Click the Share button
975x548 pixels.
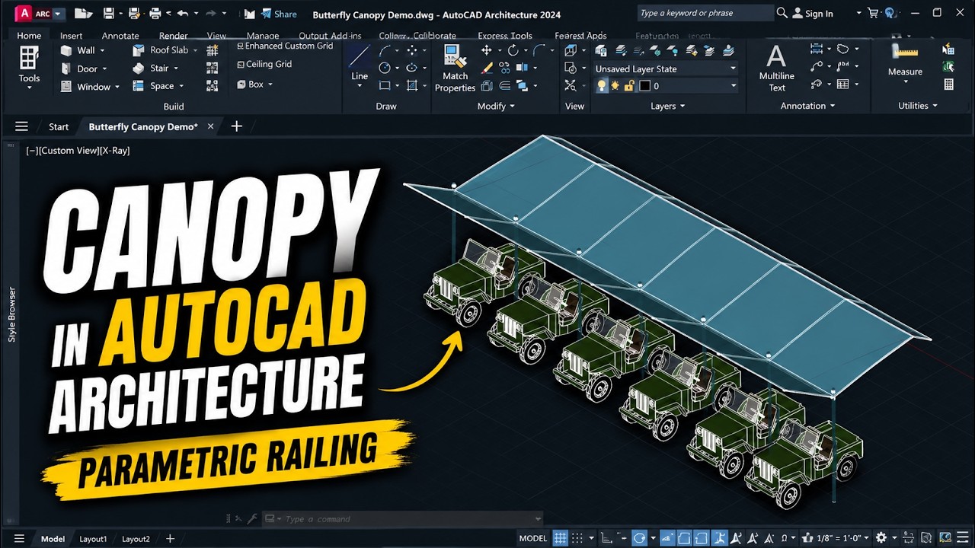pos(279,14)
